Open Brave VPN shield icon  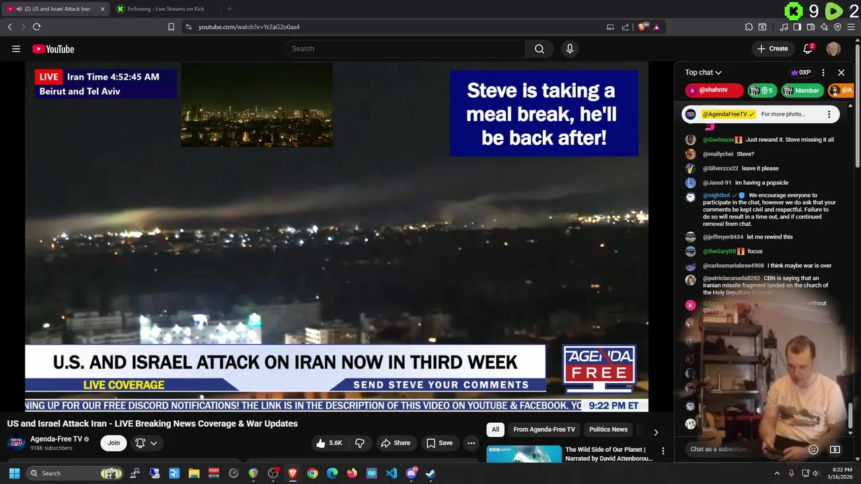click(837, 27)
